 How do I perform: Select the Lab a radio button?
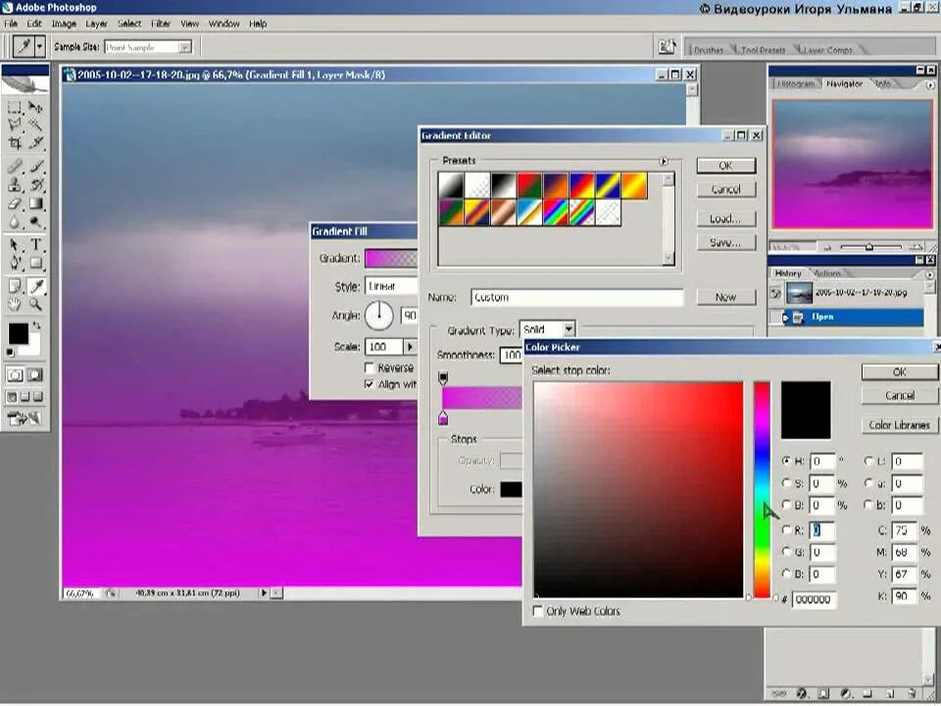868,482
